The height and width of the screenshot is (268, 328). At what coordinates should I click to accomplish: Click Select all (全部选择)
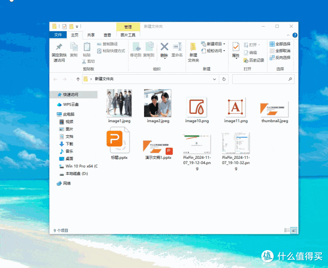tap(280, 44)
